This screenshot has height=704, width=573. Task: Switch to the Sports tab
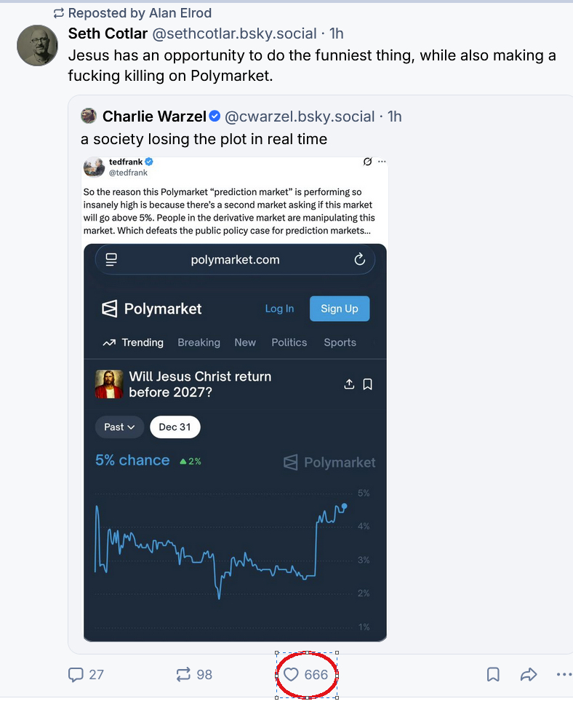tap(340, 342)
